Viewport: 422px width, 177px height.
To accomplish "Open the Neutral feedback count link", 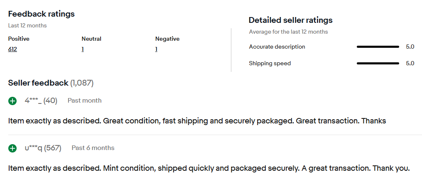I will click(x=83, y=49).
